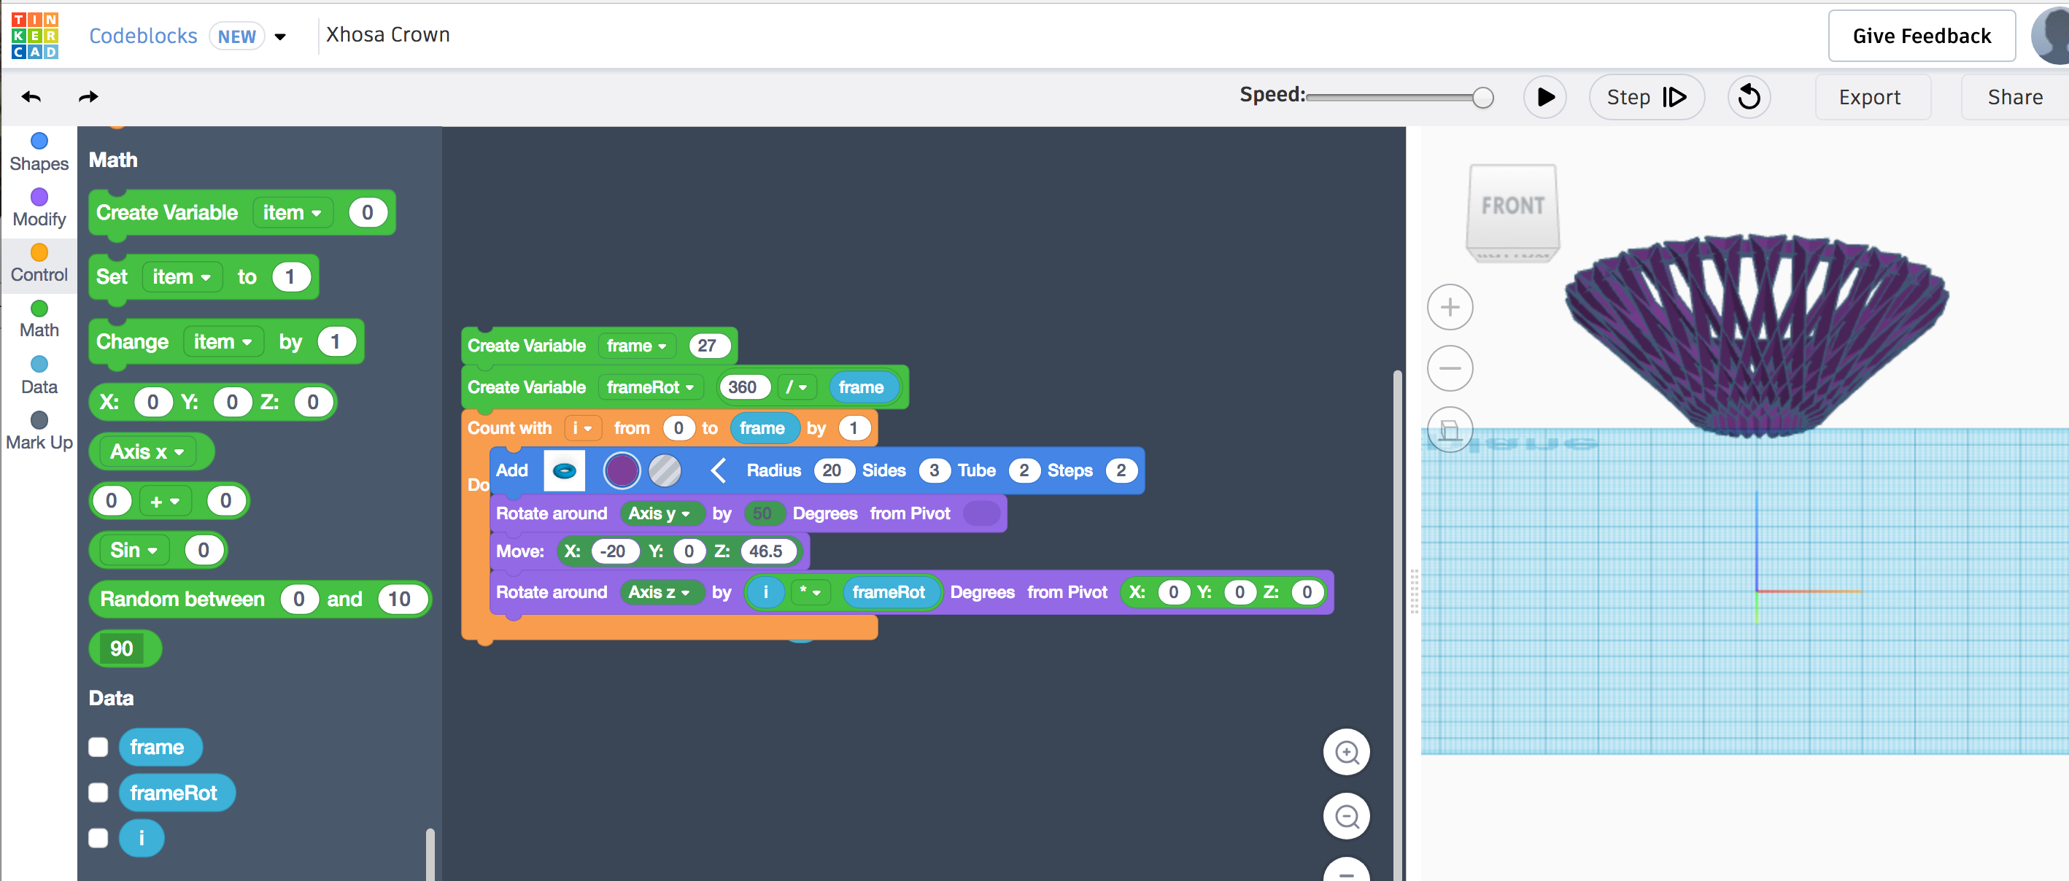Zoom in on the code workspace

pos(1346,753)
